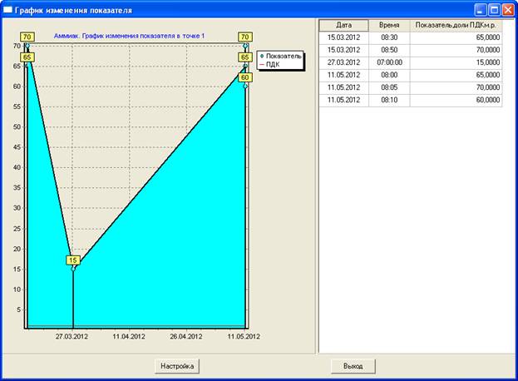
Task: Close the window using the red X
Action: click(506, 10)
